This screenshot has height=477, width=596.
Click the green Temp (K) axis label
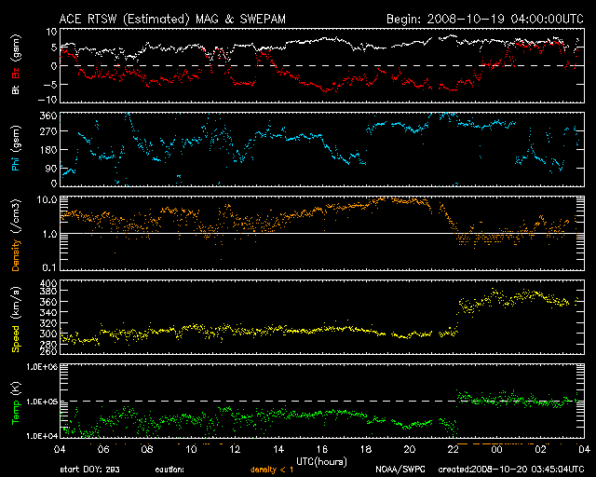16,403
